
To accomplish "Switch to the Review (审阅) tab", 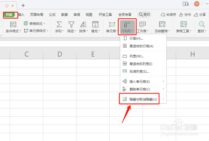I will (x=77, y=14).
